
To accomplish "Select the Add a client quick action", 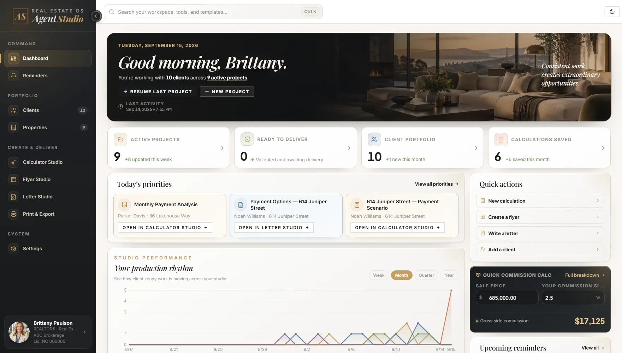I will [x=540, y=250].
